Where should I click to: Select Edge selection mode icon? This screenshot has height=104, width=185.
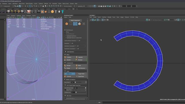pos(75,24)
